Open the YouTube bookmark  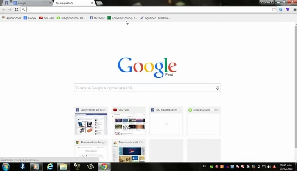(47, 18)
